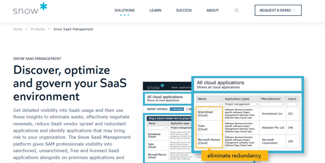325x163 pixels.
Task: Click the Name column header in enlarged table
Action: (209, 99)
